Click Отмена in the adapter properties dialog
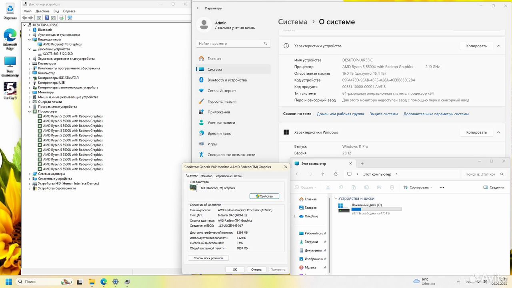This screenshot has height=288, width=512. (x=256, y=270)
